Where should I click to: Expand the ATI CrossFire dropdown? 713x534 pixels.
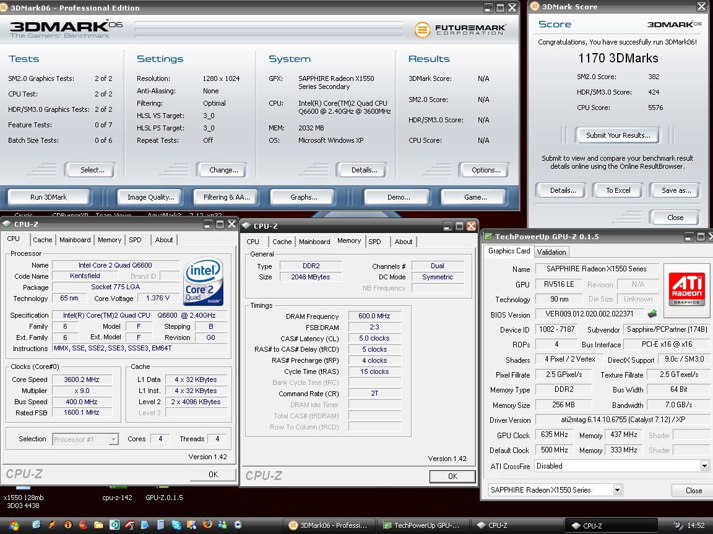(x=704, y=466)
